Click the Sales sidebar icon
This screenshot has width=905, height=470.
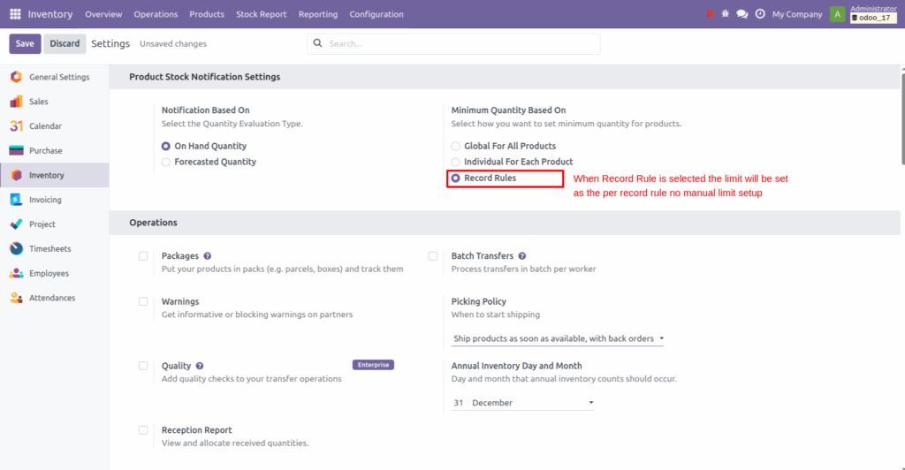tap(16, 102)
